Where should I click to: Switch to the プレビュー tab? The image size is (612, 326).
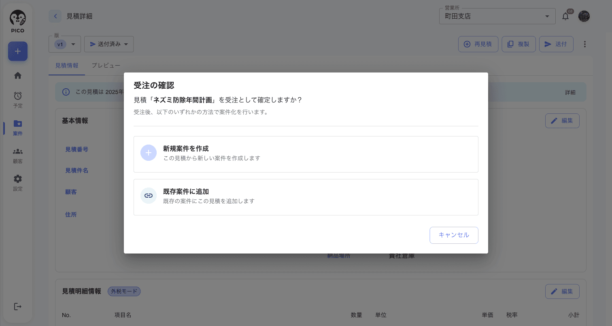coord(106,66)
